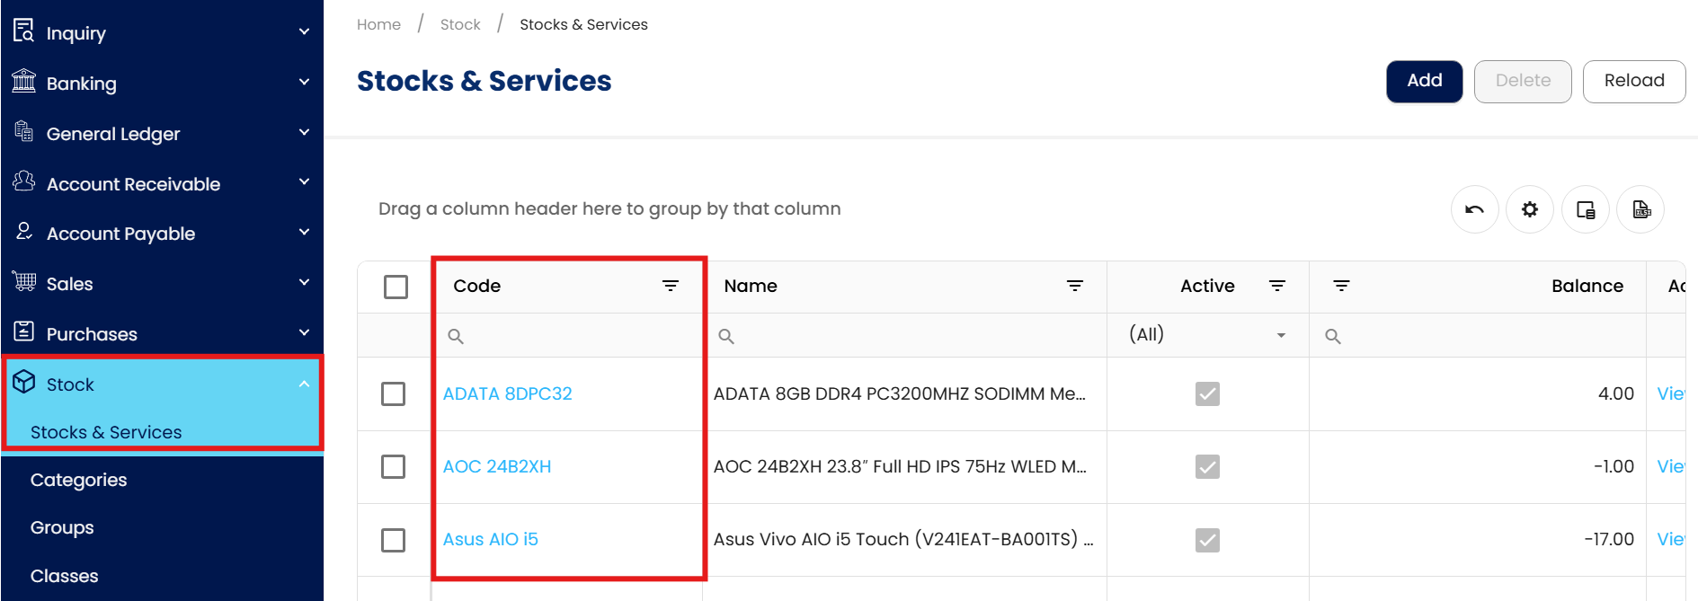Open the Asus AIO i5 code link
This screenshot has width=1698, height=601.
coord(490,539)
